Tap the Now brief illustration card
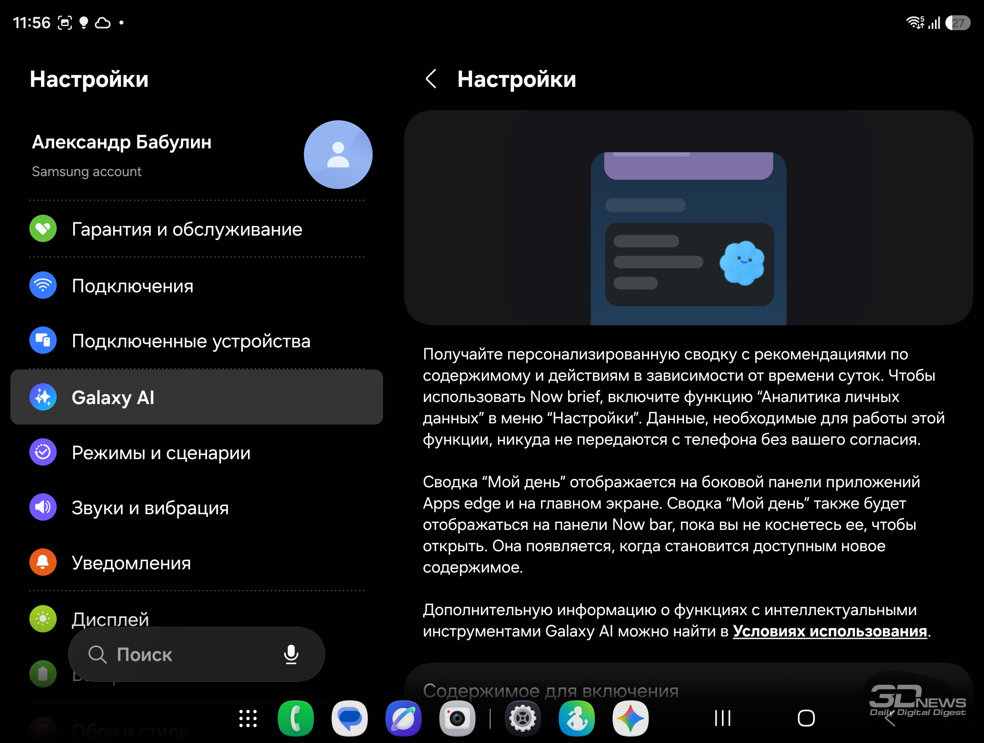The height and width of the screenshot is (743, 984). [x=688, y=218]
